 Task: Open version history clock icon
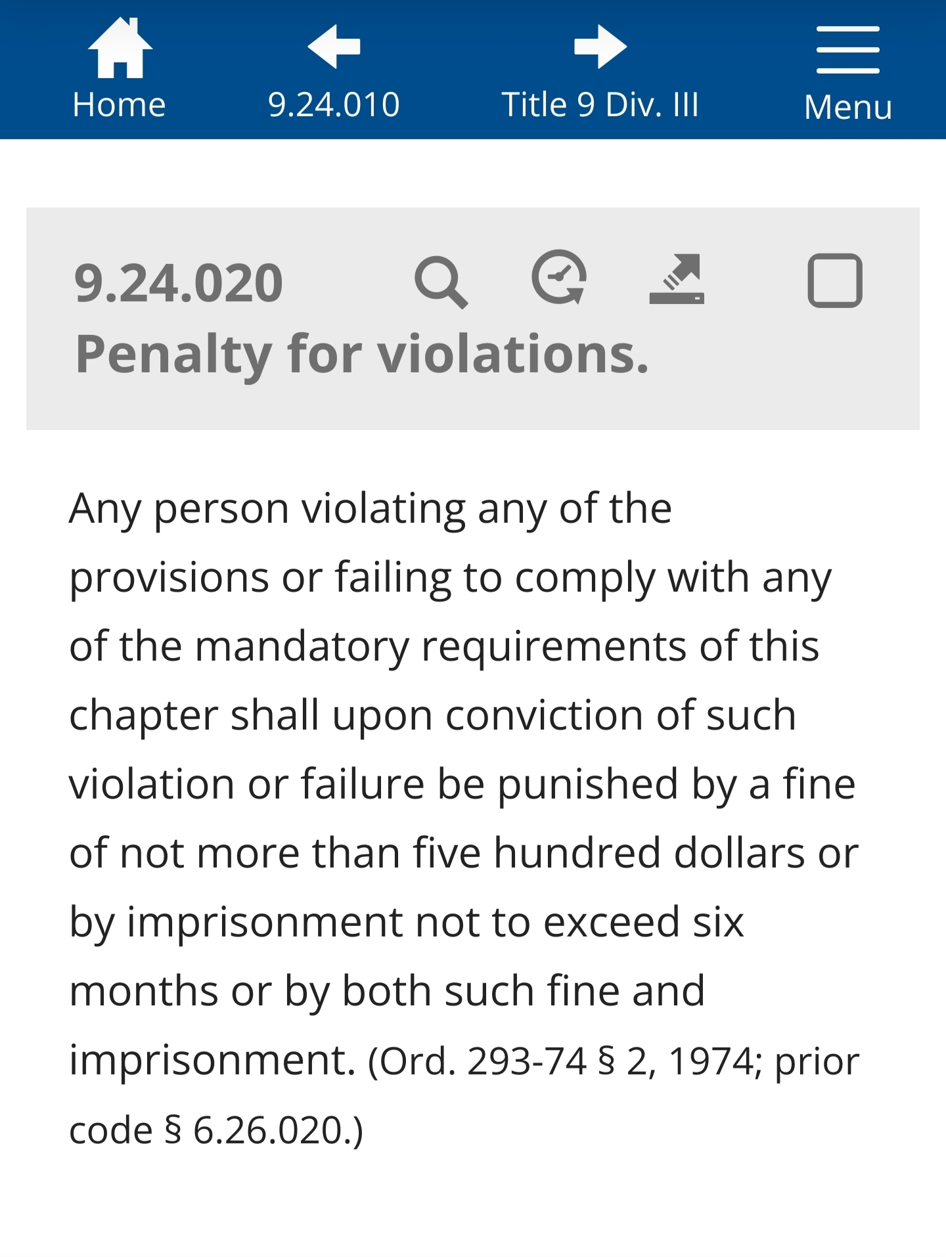(x=559, y=278)
